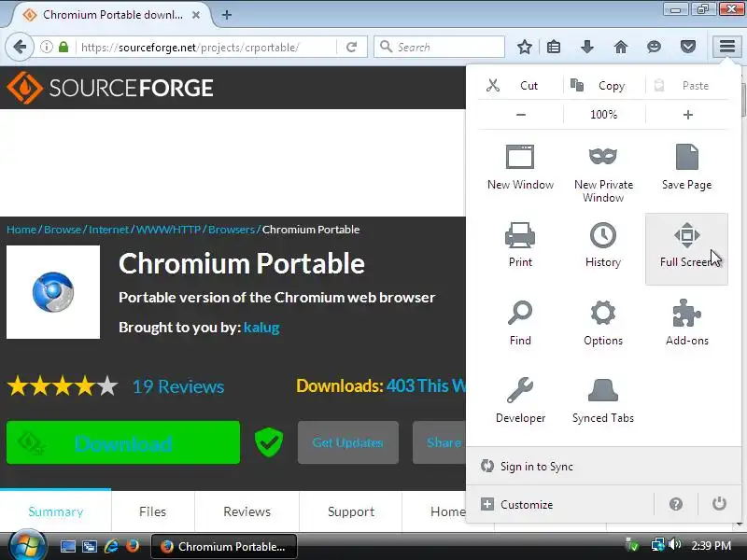Open Help question mark icon
This screenshot has width=747, height=560.
(675, 504)
